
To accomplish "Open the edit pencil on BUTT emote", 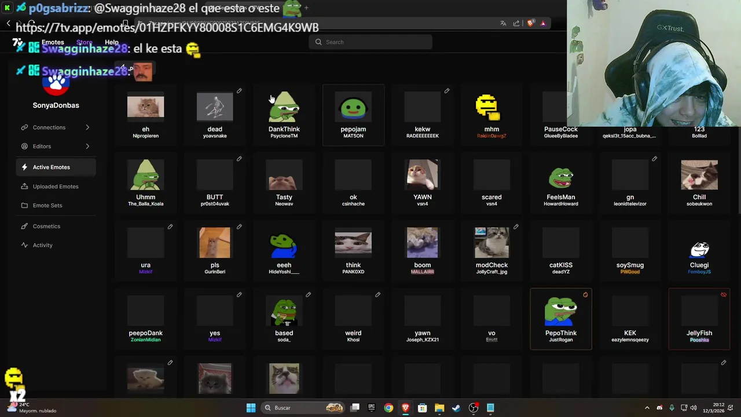I will [x=239, y=159].
